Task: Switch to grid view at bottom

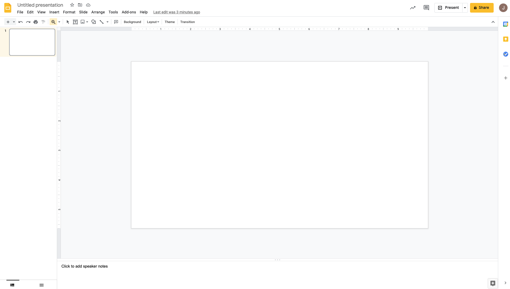Action: pyautogui.click(x=41, y=285)
